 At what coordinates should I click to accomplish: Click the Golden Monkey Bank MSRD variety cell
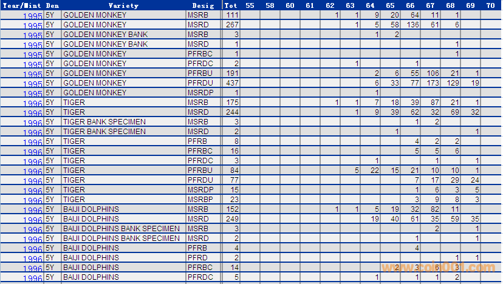pyautogui.click(x=105, y=44)
